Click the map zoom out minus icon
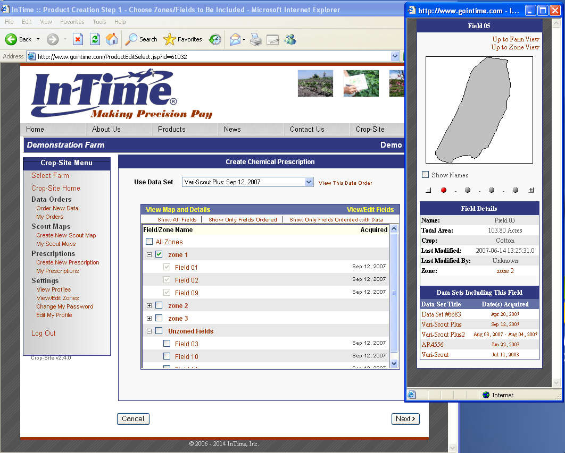565x453 pixels. point(428,190)
